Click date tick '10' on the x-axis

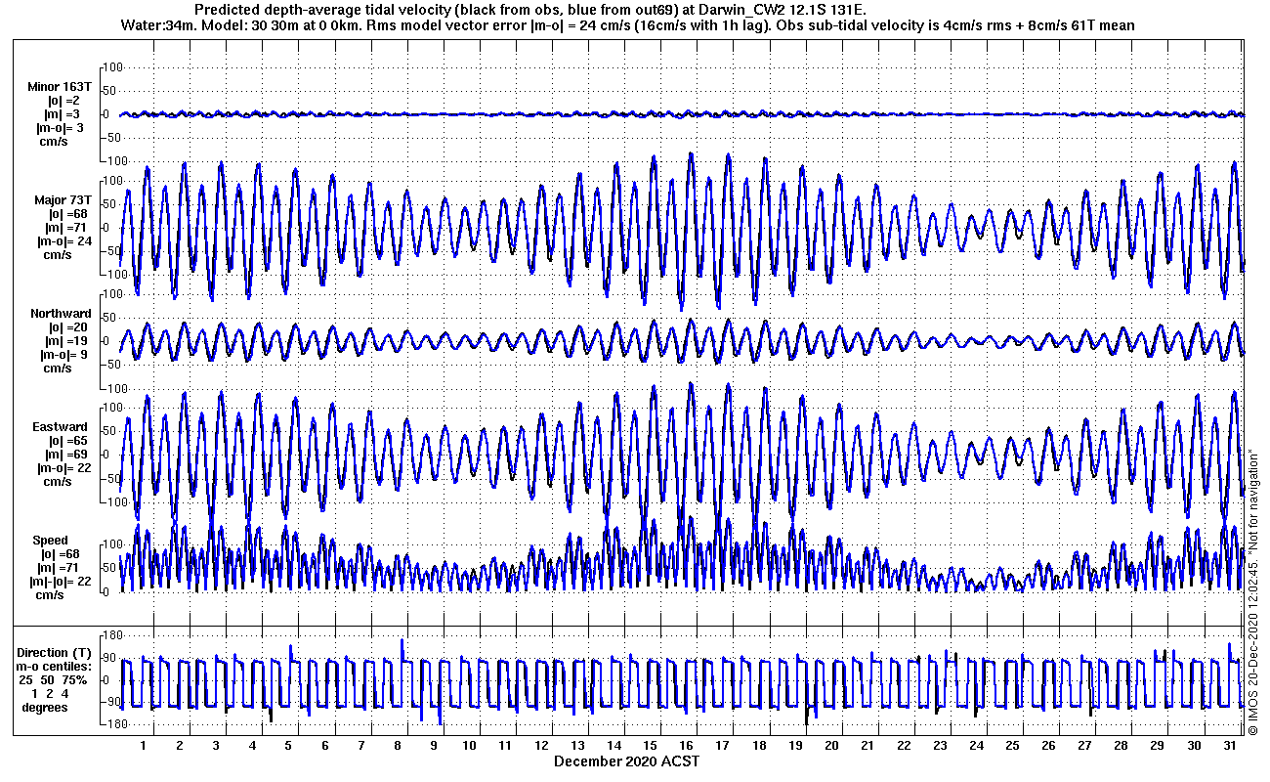tap(469, 746)
